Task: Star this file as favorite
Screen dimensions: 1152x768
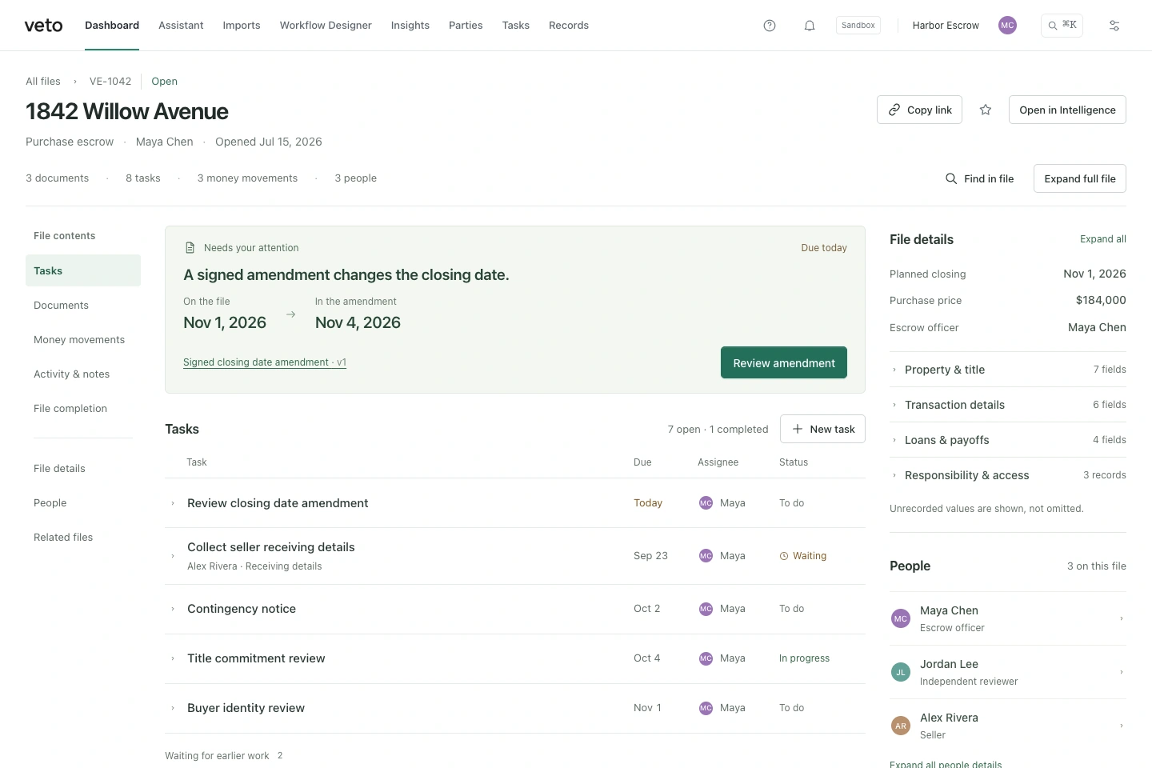Action: coord(986,110)
